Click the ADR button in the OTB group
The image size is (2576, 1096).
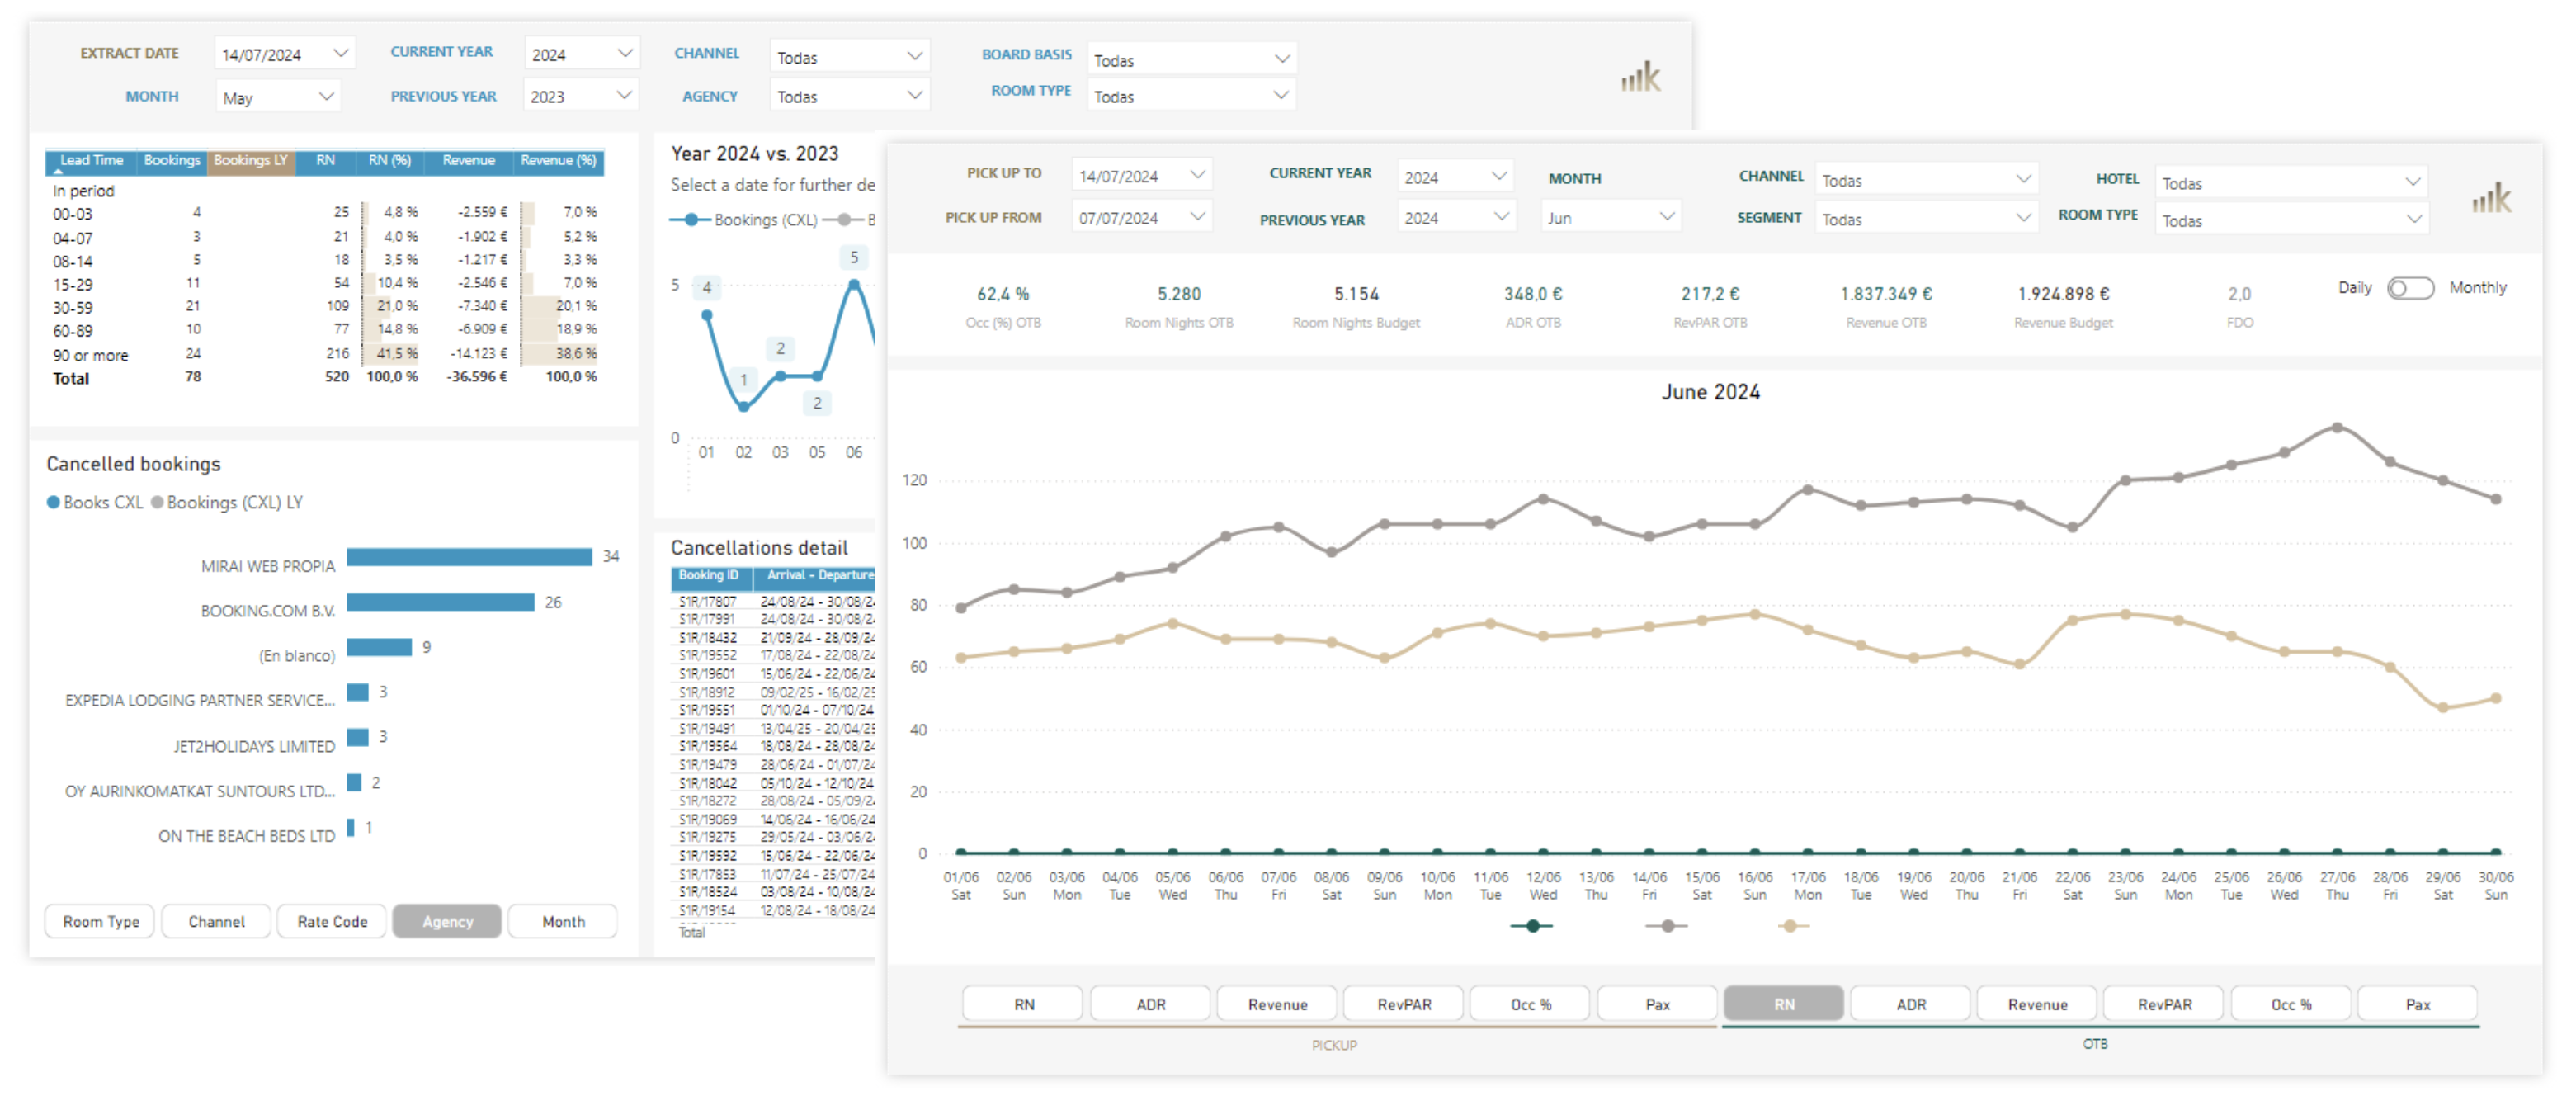click(1910, 1004)
